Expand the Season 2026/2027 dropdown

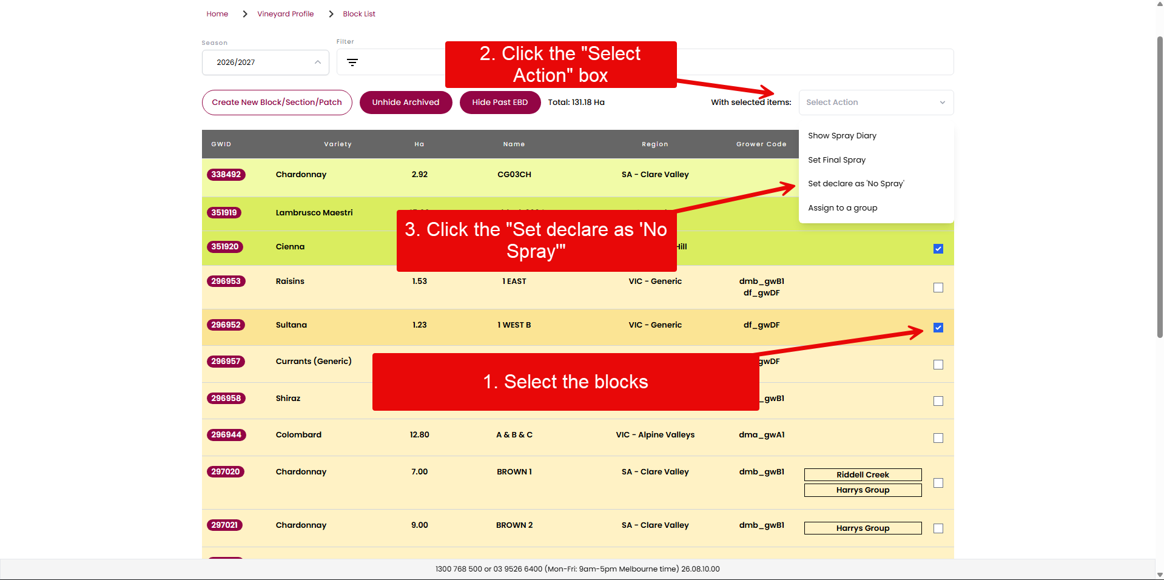pos(265,62)
